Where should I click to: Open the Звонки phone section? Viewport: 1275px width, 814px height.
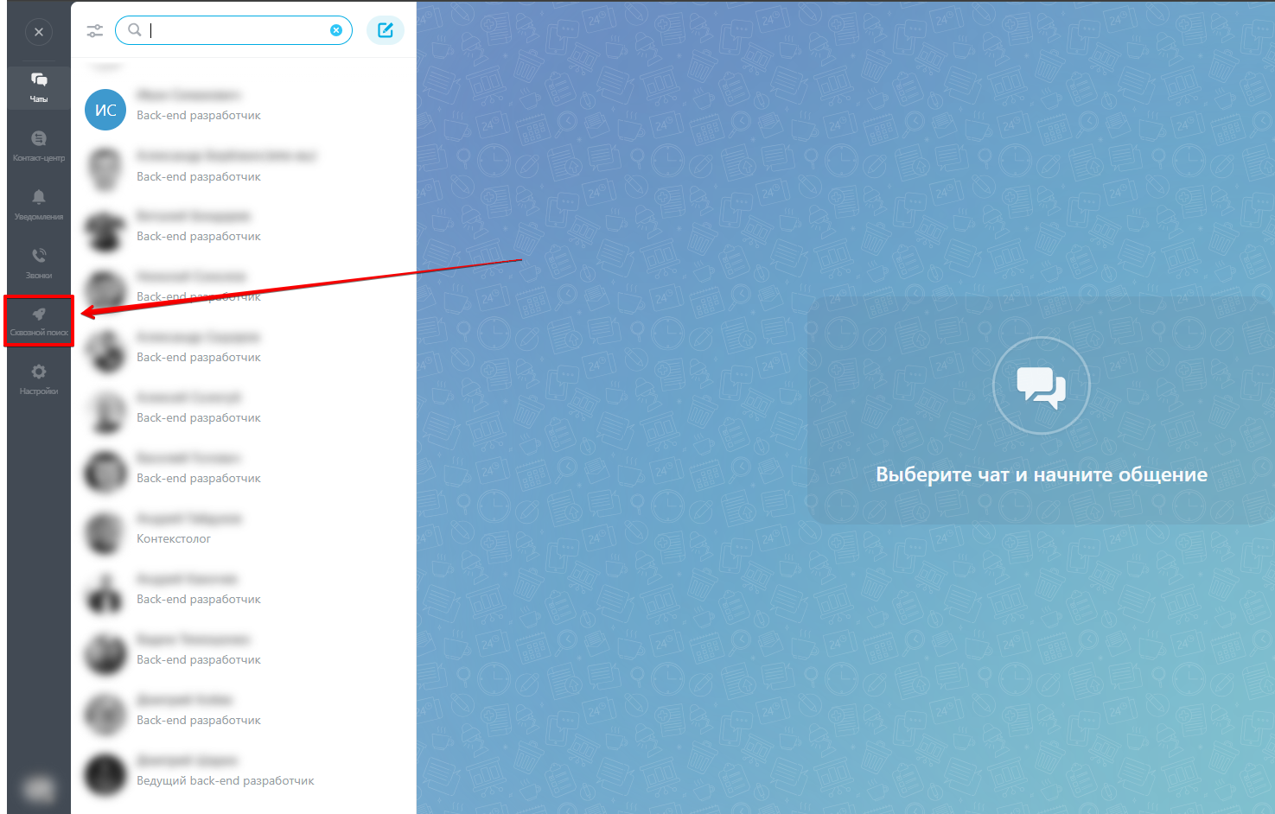coord(39,264)
